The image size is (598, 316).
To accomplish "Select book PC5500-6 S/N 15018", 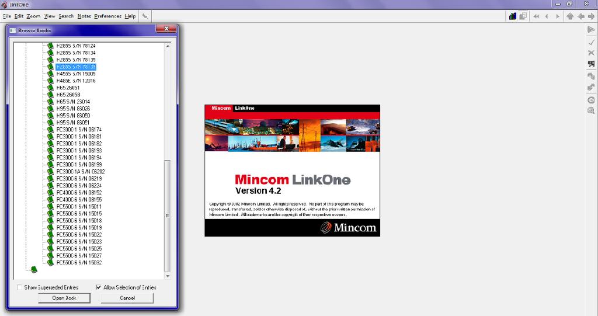I will 79,221.
